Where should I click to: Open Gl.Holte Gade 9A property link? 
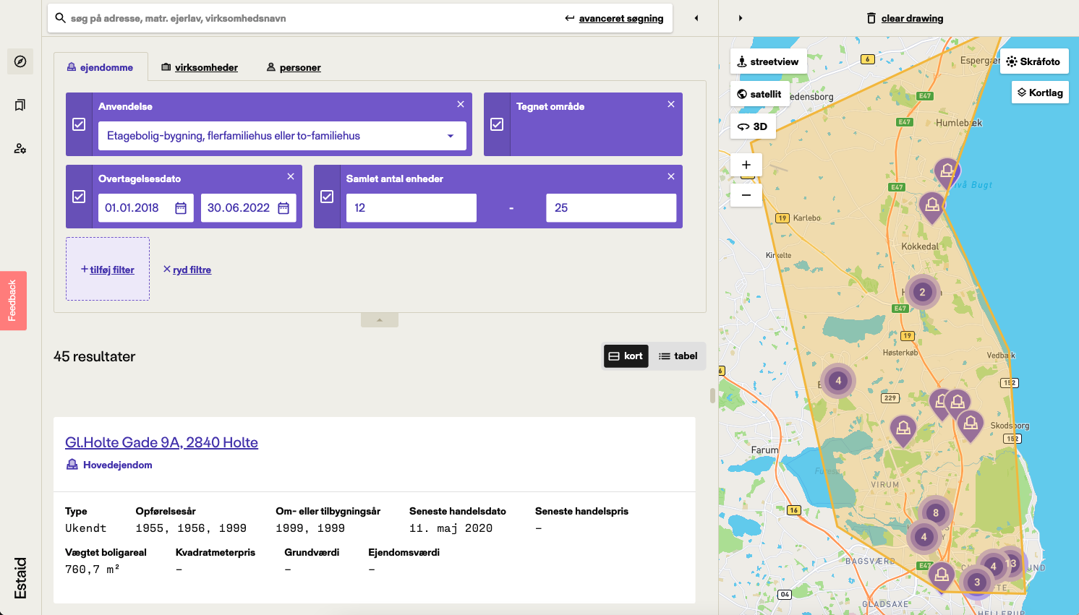[161, 442]
